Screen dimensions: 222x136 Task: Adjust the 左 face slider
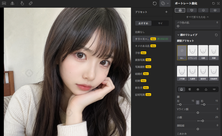(x=186, y=105)
